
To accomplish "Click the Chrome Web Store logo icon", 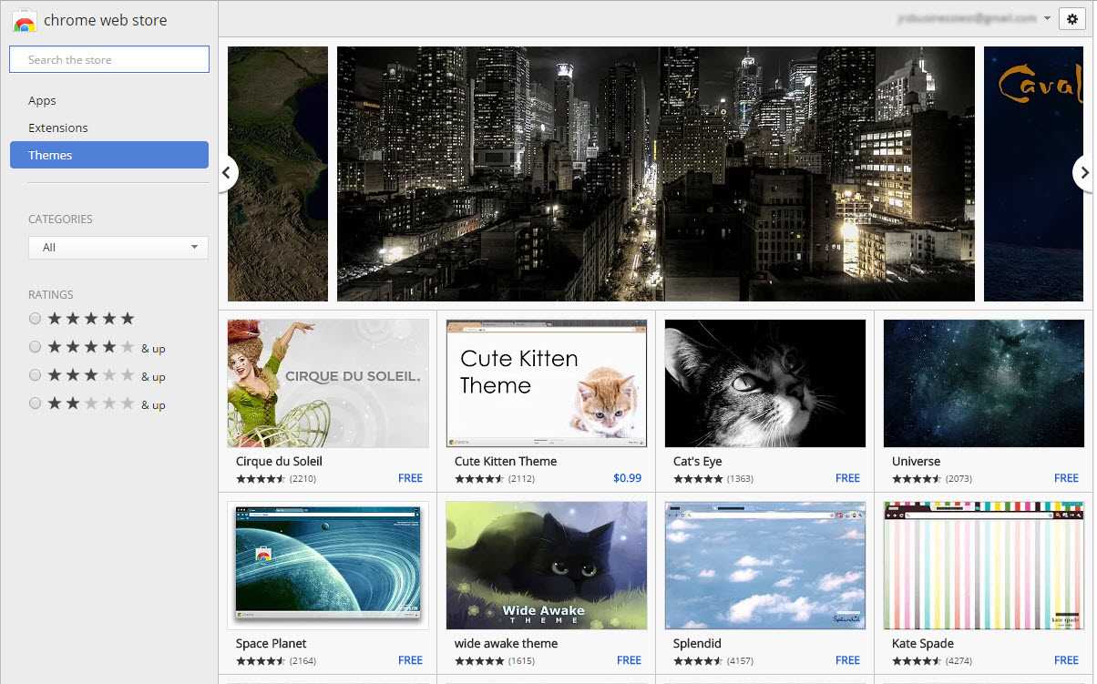I will [x=25, y=20].
